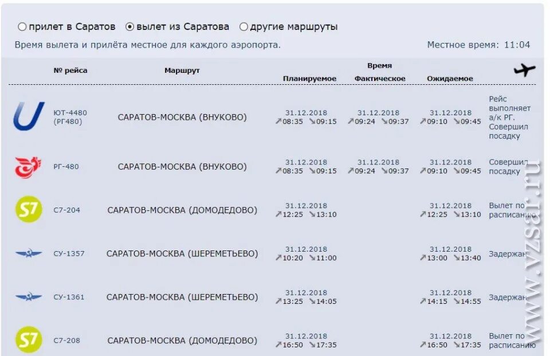Click the 'Ожидаемое' time column header
Screen dimensions: 550x356
(x=450, y=79)
